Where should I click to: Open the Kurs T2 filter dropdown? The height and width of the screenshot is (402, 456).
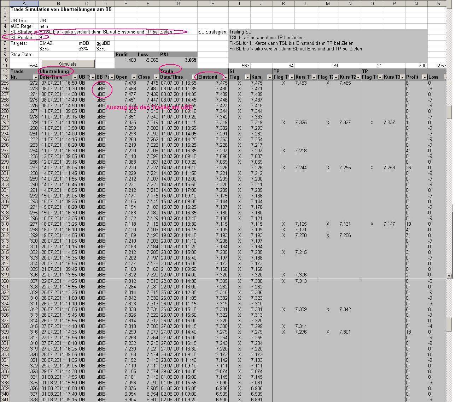(358, 77)
